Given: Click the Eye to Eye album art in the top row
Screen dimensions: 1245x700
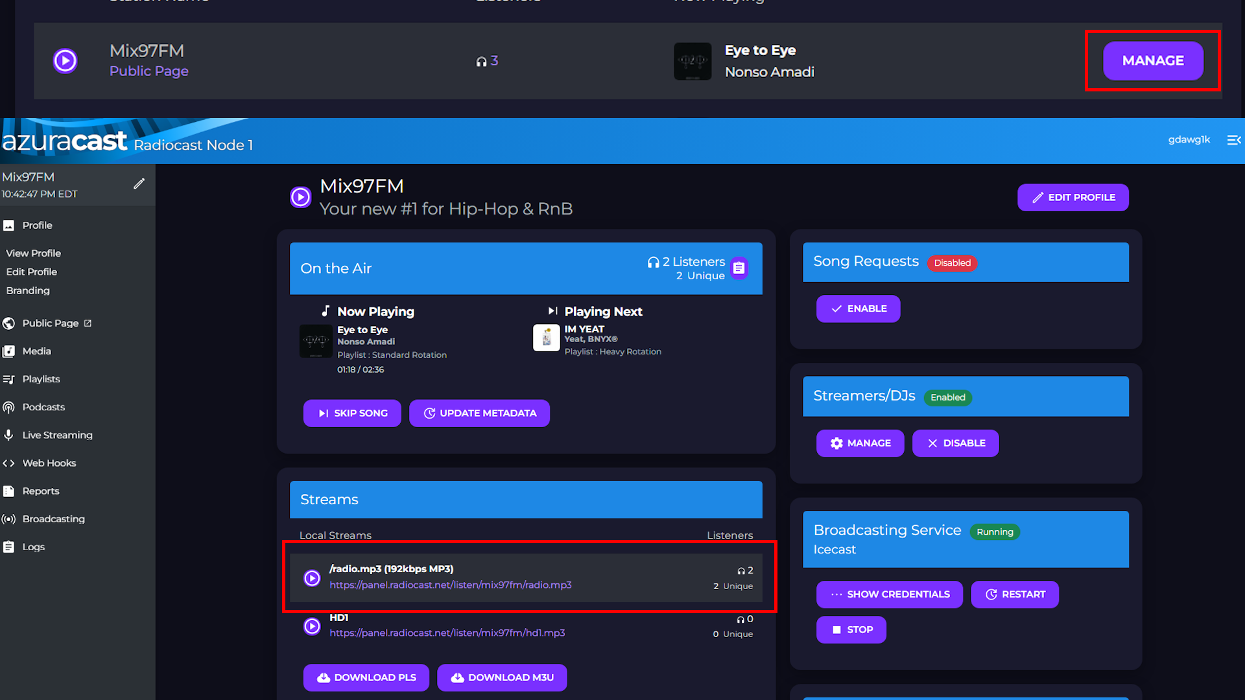Looking at the screenshot, I should point(693,61).
